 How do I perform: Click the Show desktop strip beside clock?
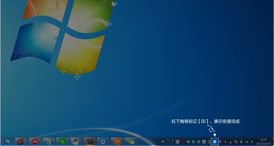[273, 141]
